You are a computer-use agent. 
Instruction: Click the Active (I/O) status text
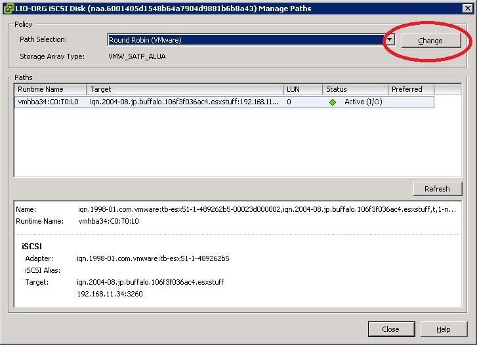363,102
